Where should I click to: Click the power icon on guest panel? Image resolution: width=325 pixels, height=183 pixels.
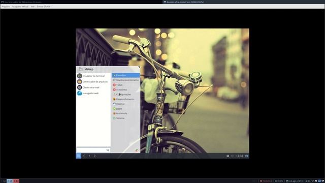(247, 156)
